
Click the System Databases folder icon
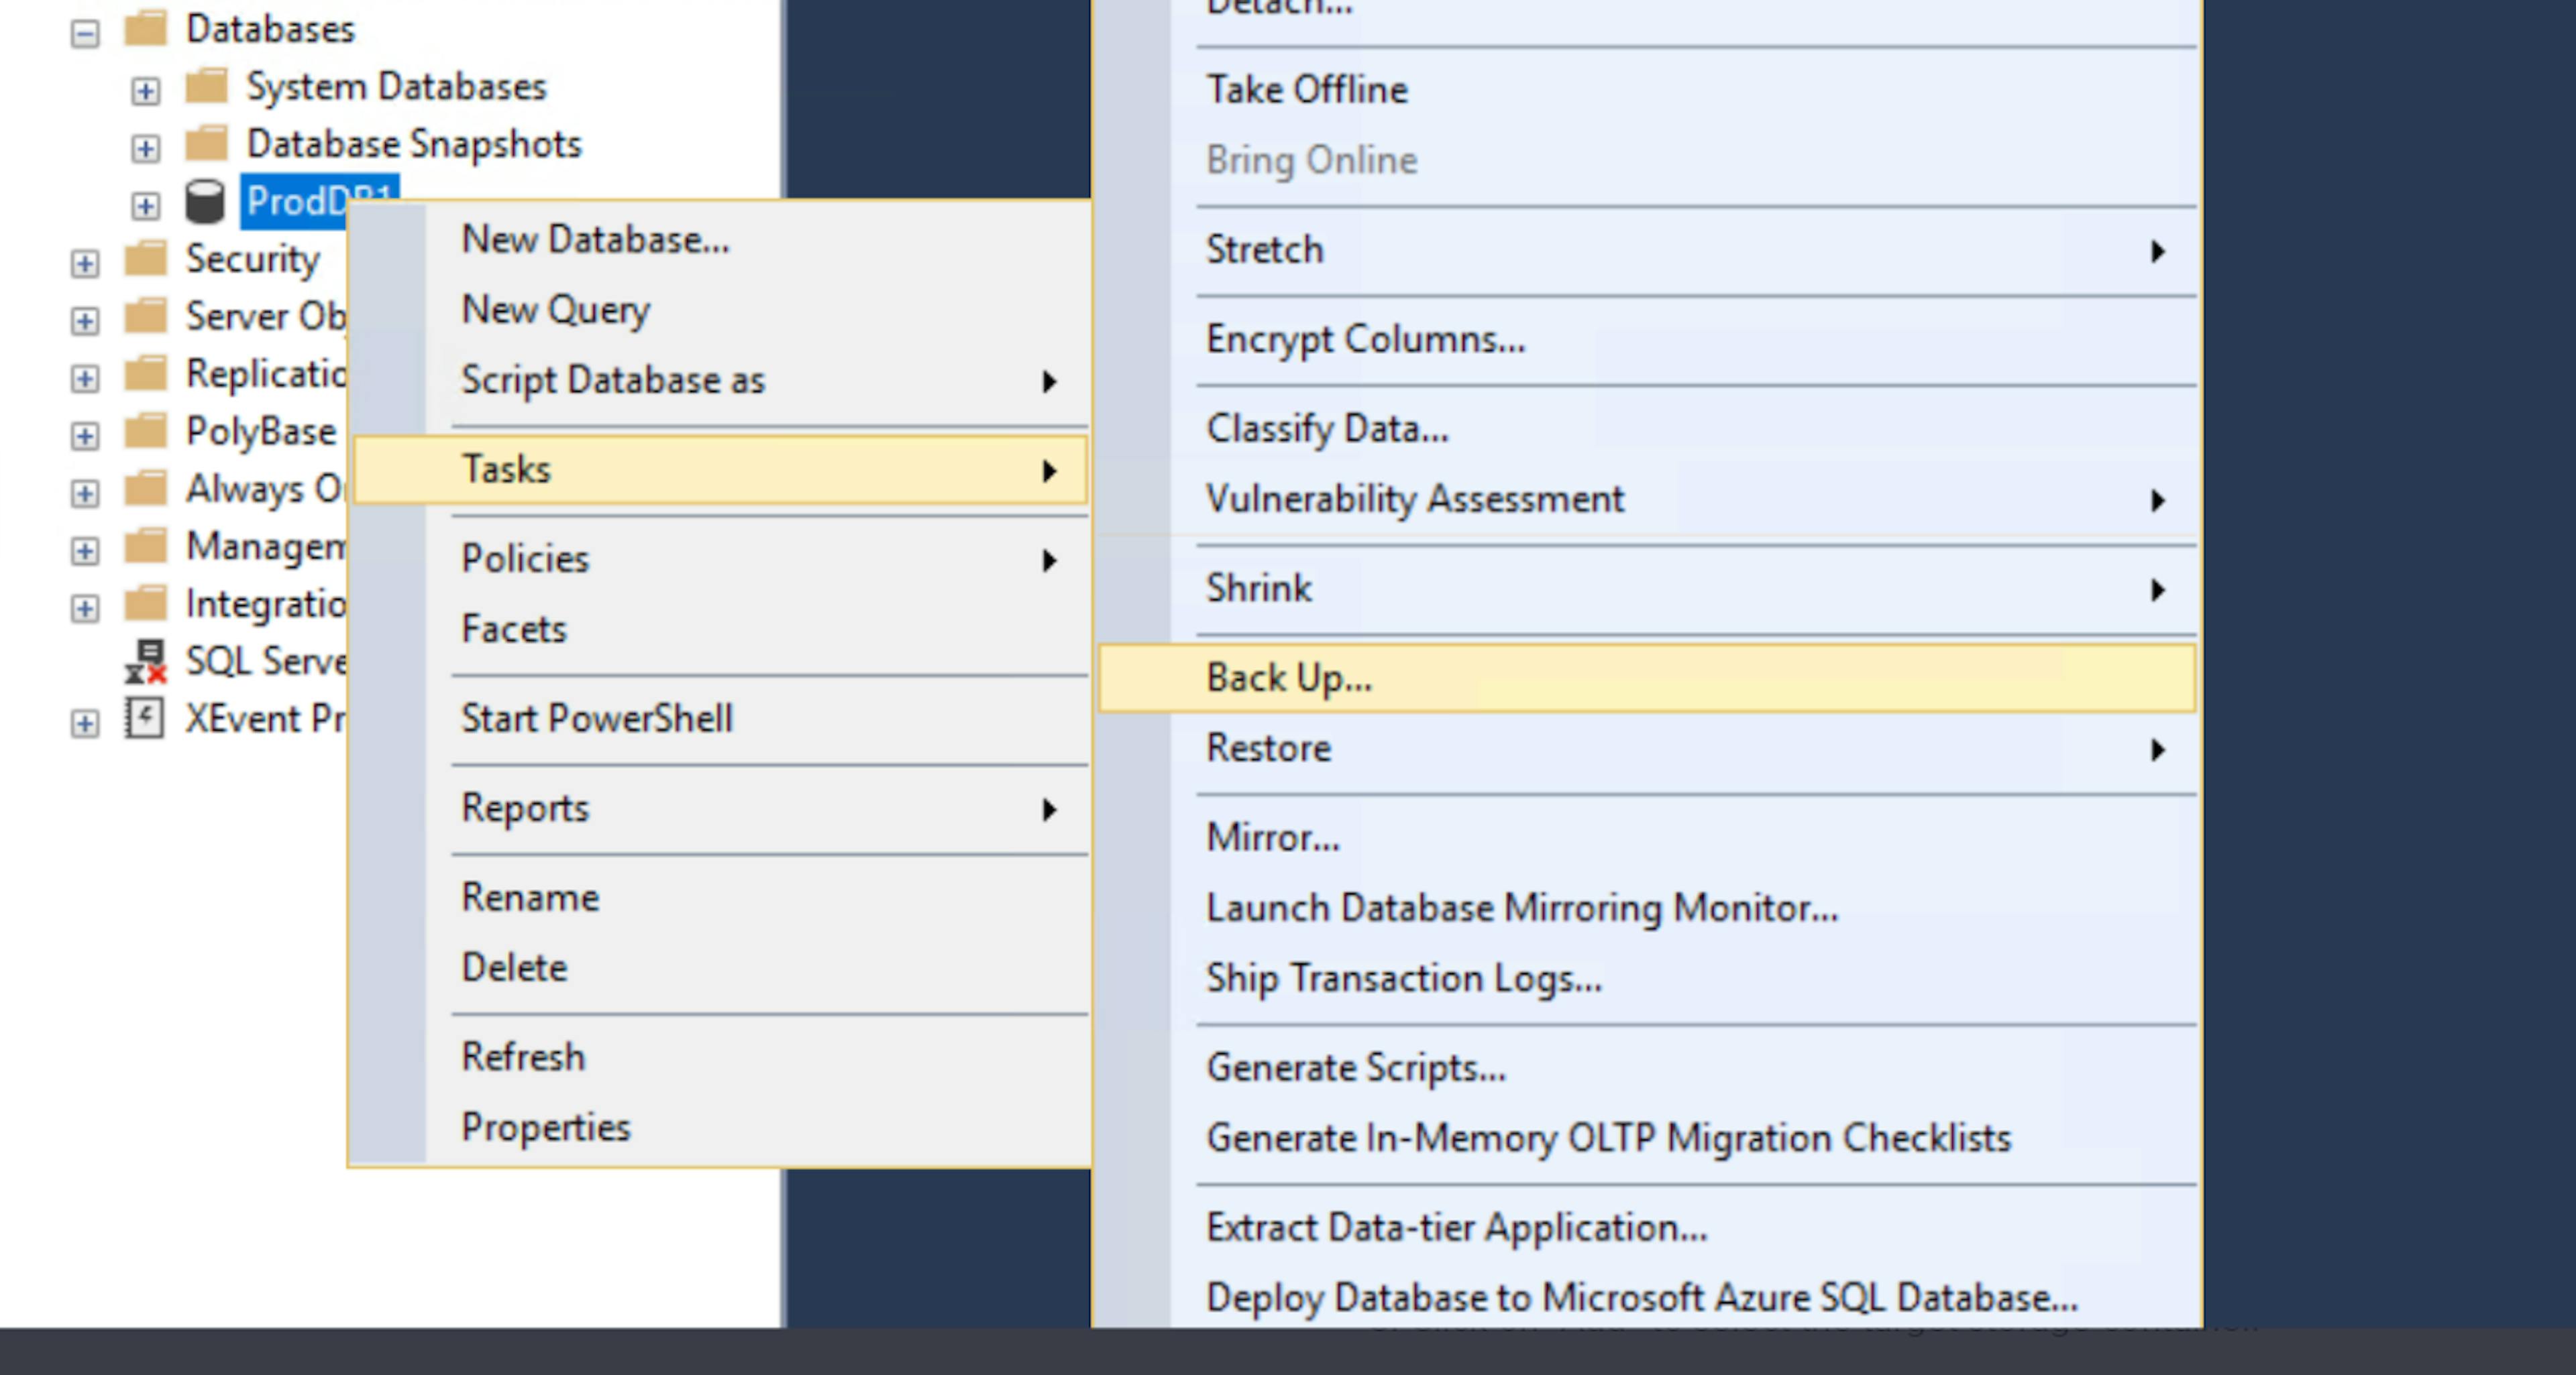point(207,87)
